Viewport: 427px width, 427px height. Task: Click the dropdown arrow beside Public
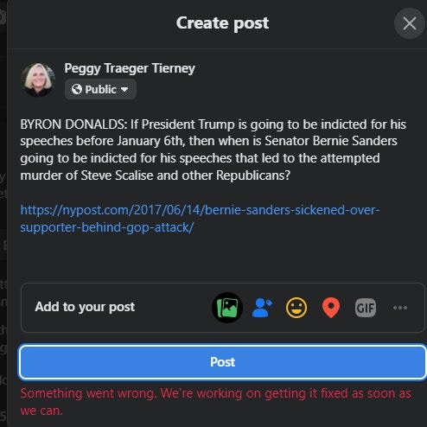(x=124, y=90)
